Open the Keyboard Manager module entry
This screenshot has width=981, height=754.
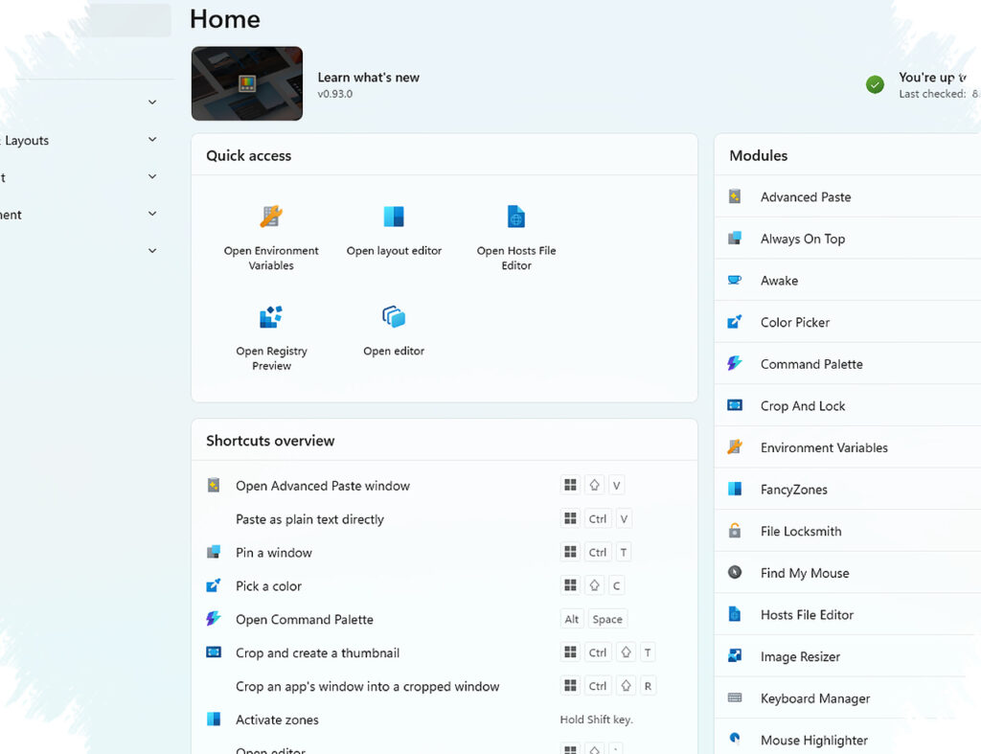tap(848, 697)
